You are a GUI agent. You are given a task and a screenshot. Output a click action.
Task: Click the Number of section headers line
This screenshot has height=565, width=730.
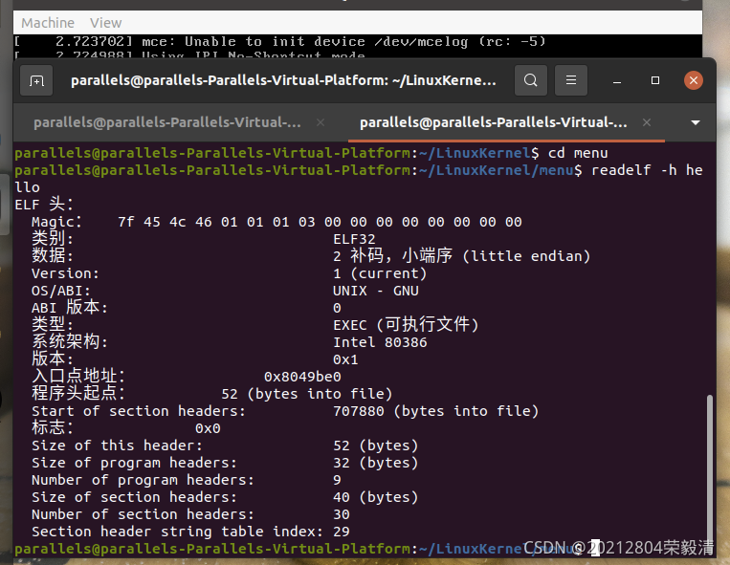[x=190, y=514]
